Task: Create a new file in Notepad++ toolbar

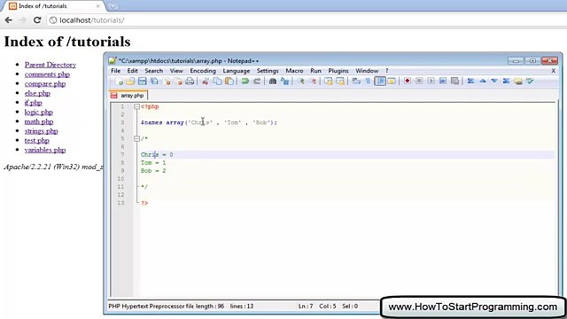Action: (119, 82)
